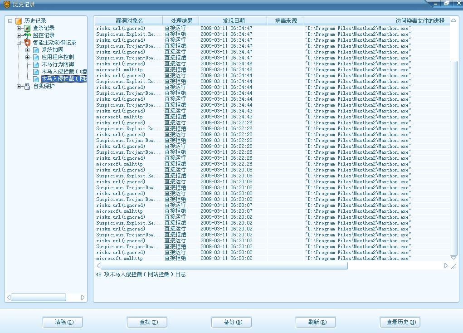Click the 查找(F) button
Screen dimensions: 463x333
tap(147, 322)
